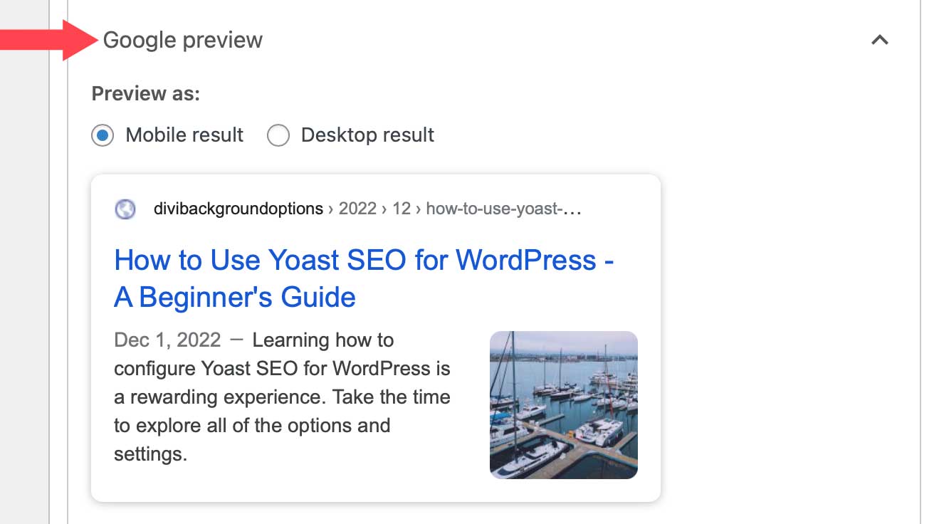Image resolution: width=944 pixels, height=524 pixels.
Task: Click the blue title link of the preview
Action: [363, 261]
